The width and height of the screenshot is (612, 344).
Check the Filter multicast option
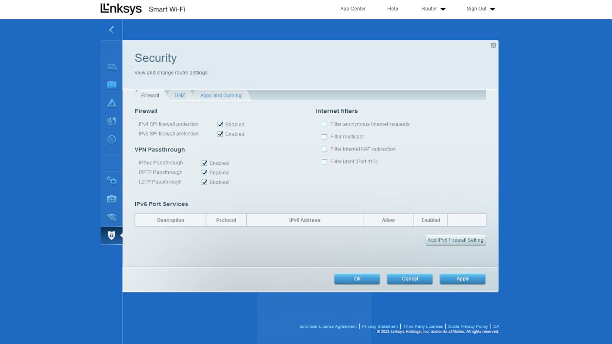324,137
